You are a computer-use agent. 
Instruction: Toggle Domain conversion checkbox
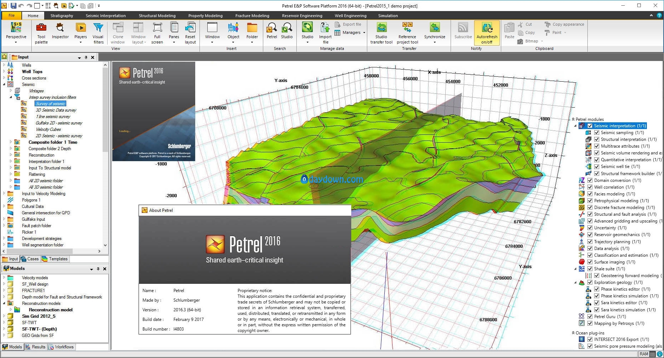tap(590, 180)
